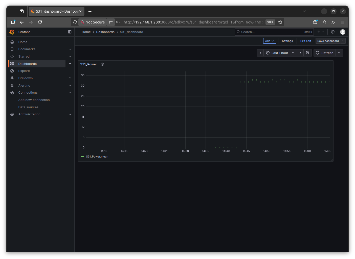The image size is (355, 259).
Task: Click the zoom out time range icon
Action: (307, 53)
